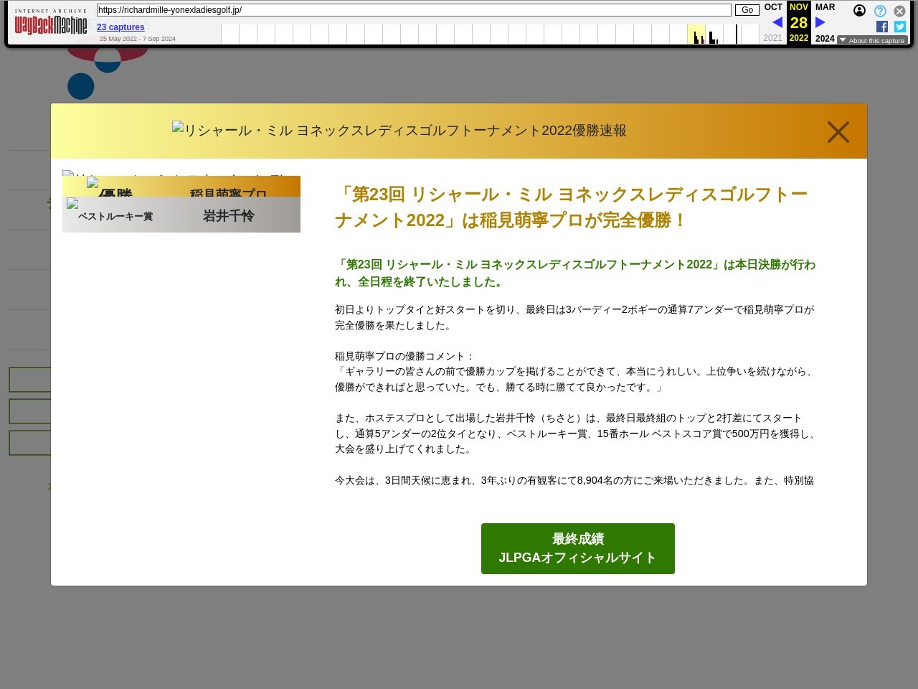Click the winner banner for 稲見萌寧プロ

point(181,187)
